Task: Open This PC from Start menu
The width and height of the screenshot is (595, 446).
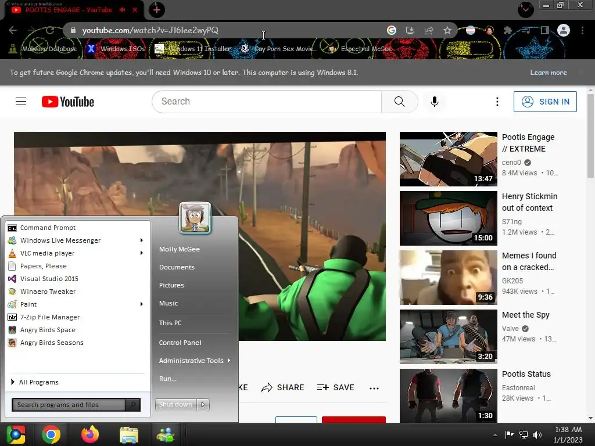Action: [170, 323]
